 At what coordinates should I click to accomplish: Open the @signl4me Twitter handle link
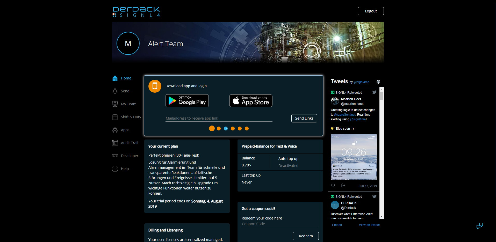coord(361,82)
